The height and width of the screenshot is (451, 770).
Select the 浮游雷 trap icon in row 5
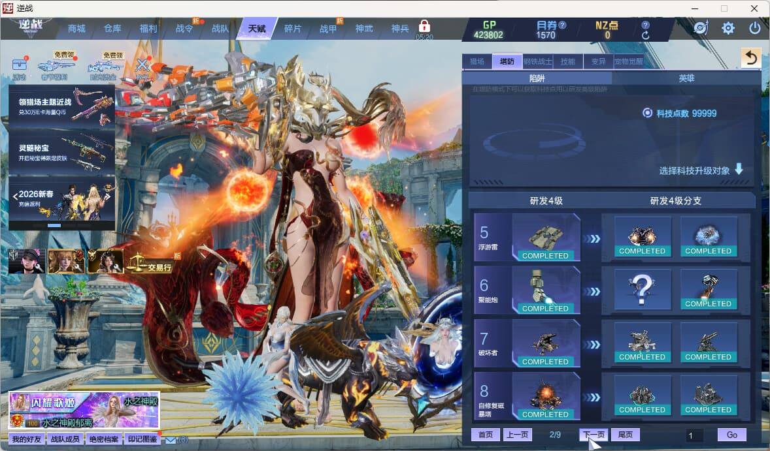click(x=546, y=238)
